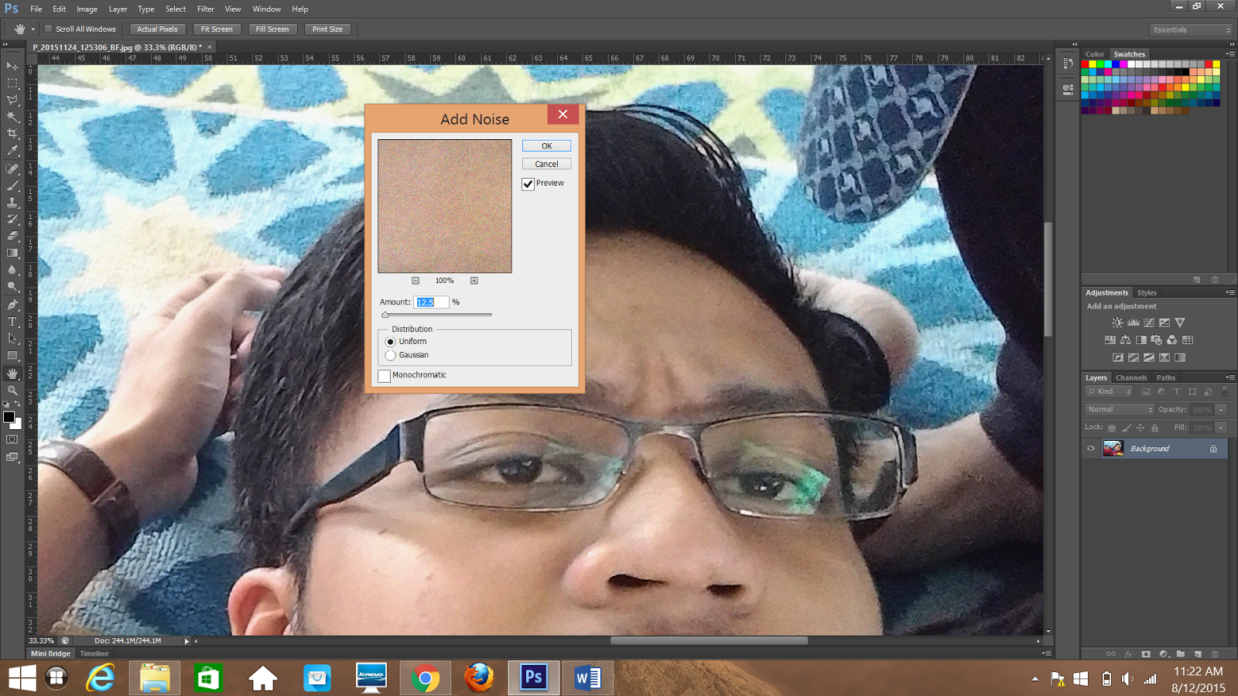Image resolution: width=1238 pixels, height=696 pixels.
Task: Toggle Quick Mask mode
Action: (12, 439)
